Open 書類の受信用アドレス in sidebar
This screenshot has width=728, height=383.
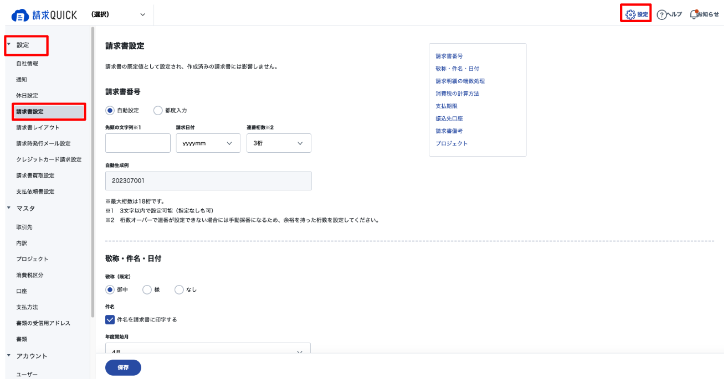[44, 323]
